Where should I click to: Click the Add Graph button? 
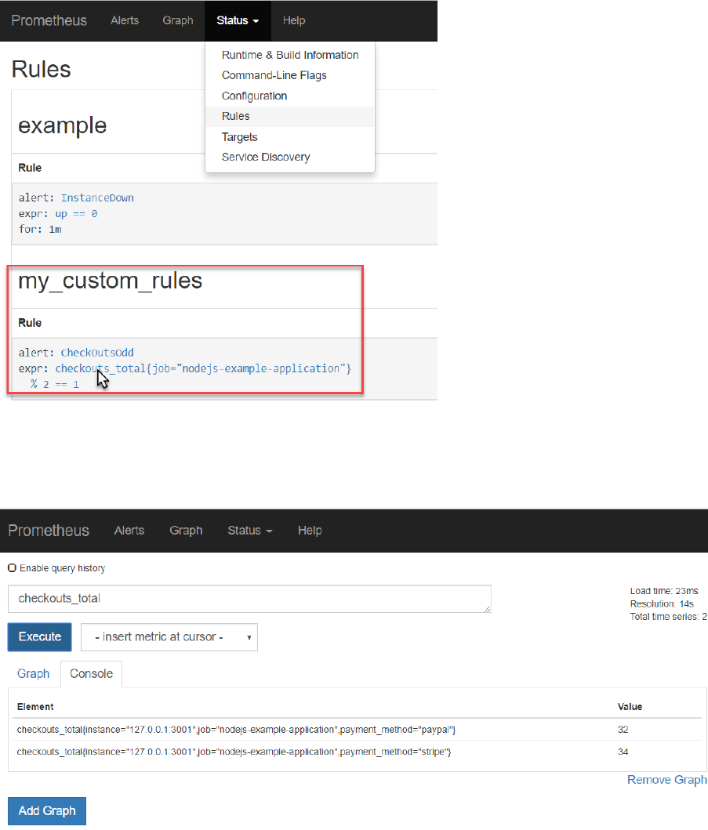point(47,811)
